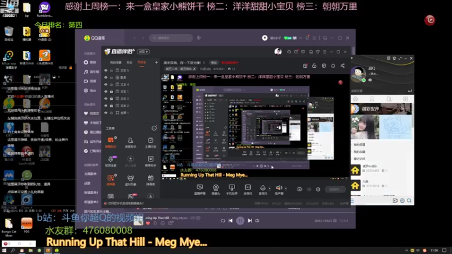Collapse 最近访问 section in YY window

[359, 159]
